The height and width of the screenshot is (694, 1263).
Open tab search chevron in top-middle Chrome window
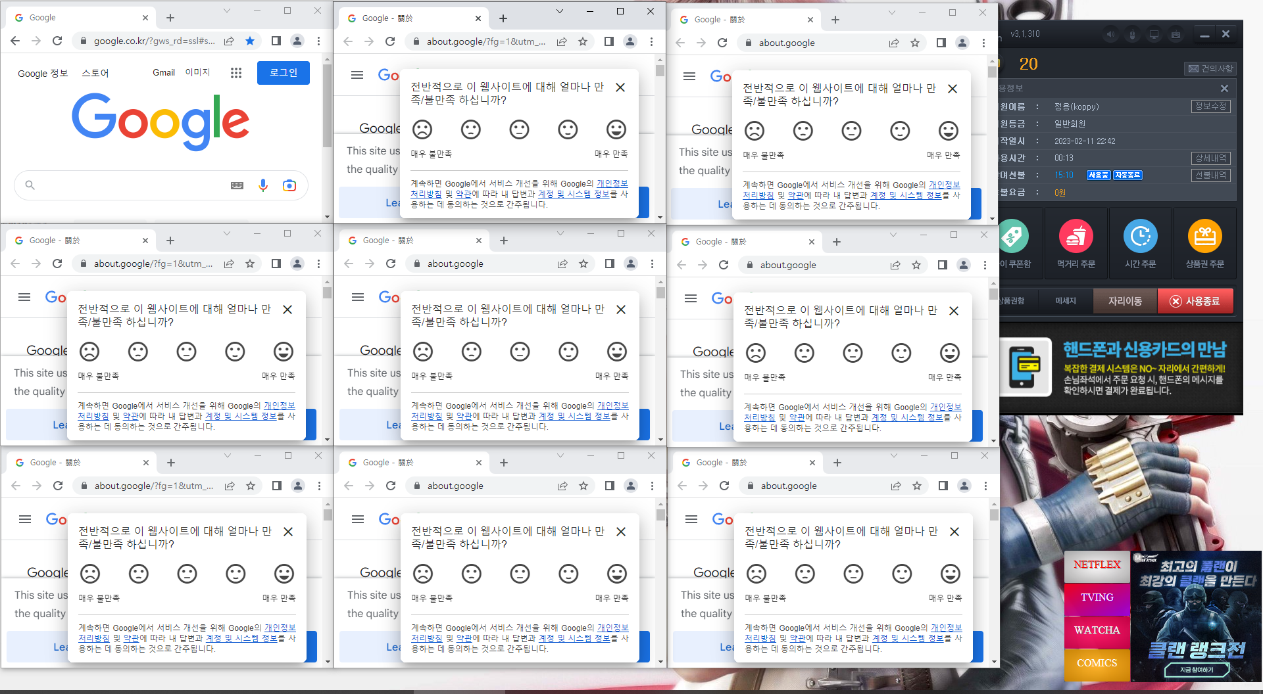pyautogui.click(x=560, y=11)
